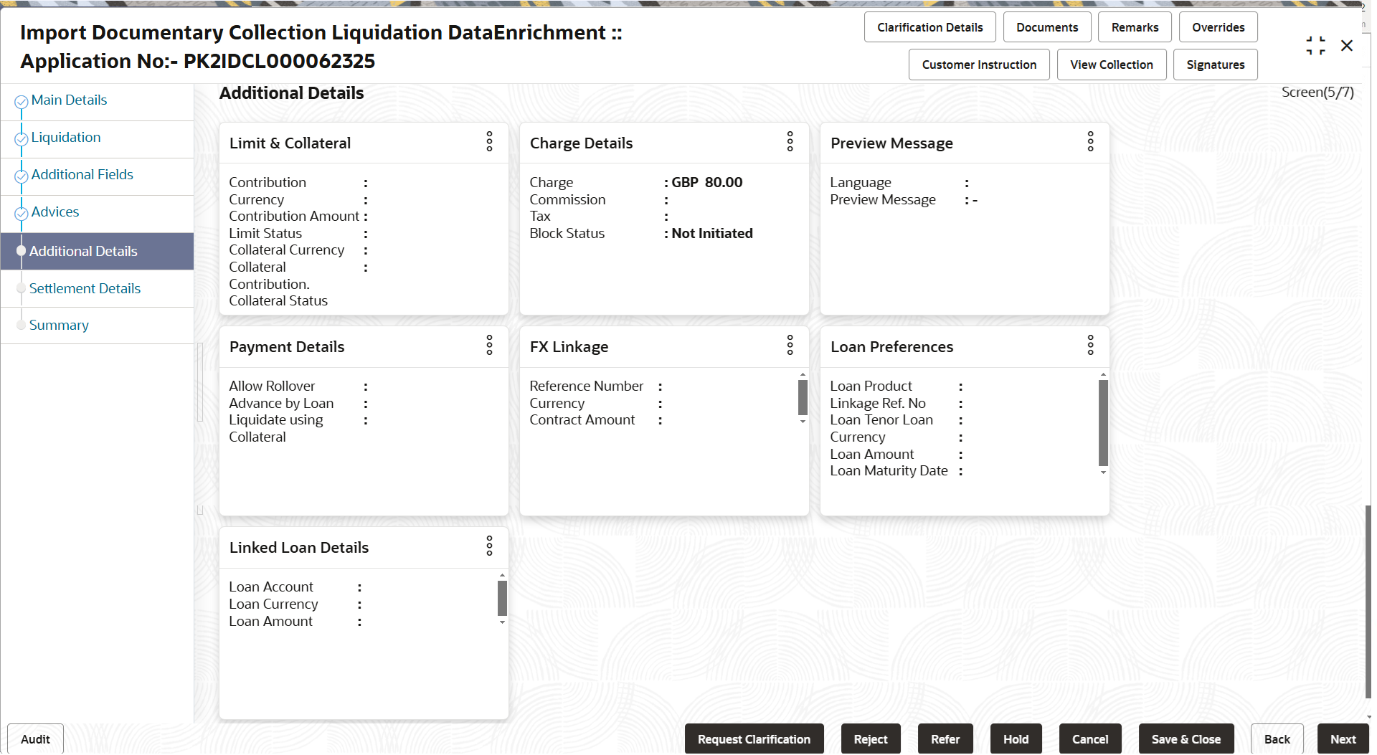Open Payment Details three-dot menu
The width and height of the screenshot is (1377, 755).
click(489, 346)
